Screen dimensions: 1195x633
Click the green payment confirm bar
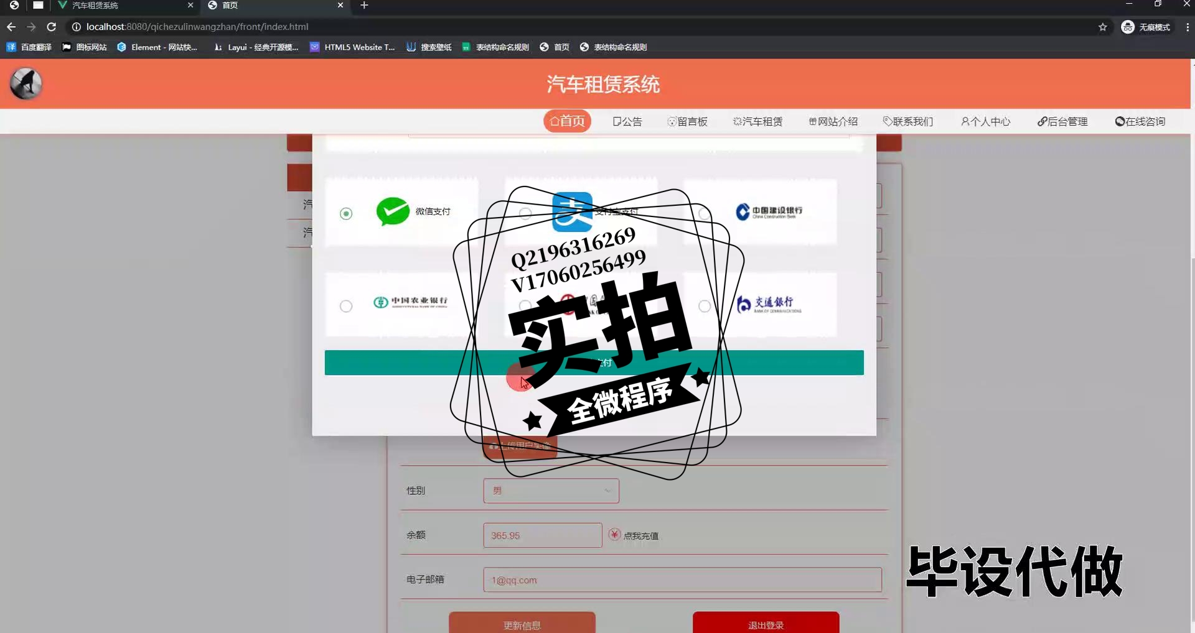point(594,363)
